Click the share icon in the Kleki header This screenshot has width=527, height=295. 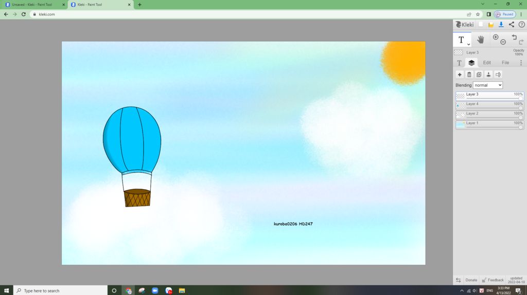(511, 25)
